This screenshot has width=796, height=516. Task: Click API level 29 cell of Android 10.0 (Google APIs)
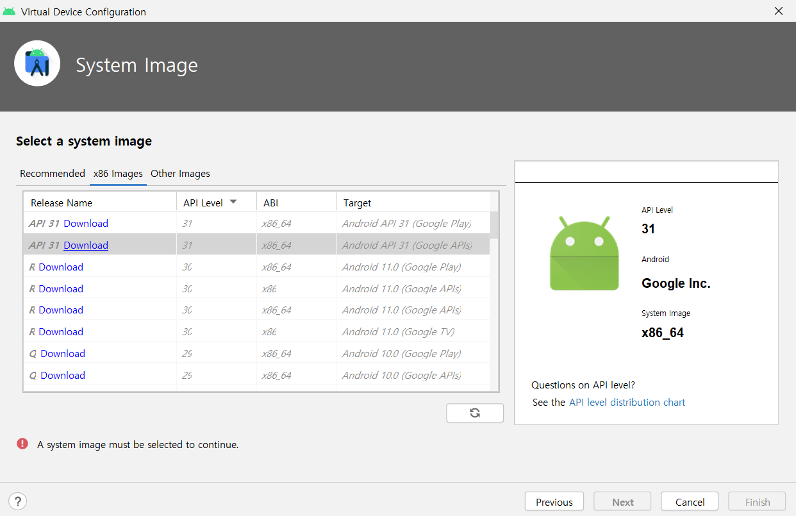(x=217, y=375)
